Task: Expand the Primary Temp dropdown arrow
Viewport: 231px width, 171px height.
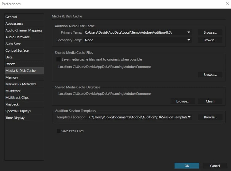Action: (x=189, y=32)
